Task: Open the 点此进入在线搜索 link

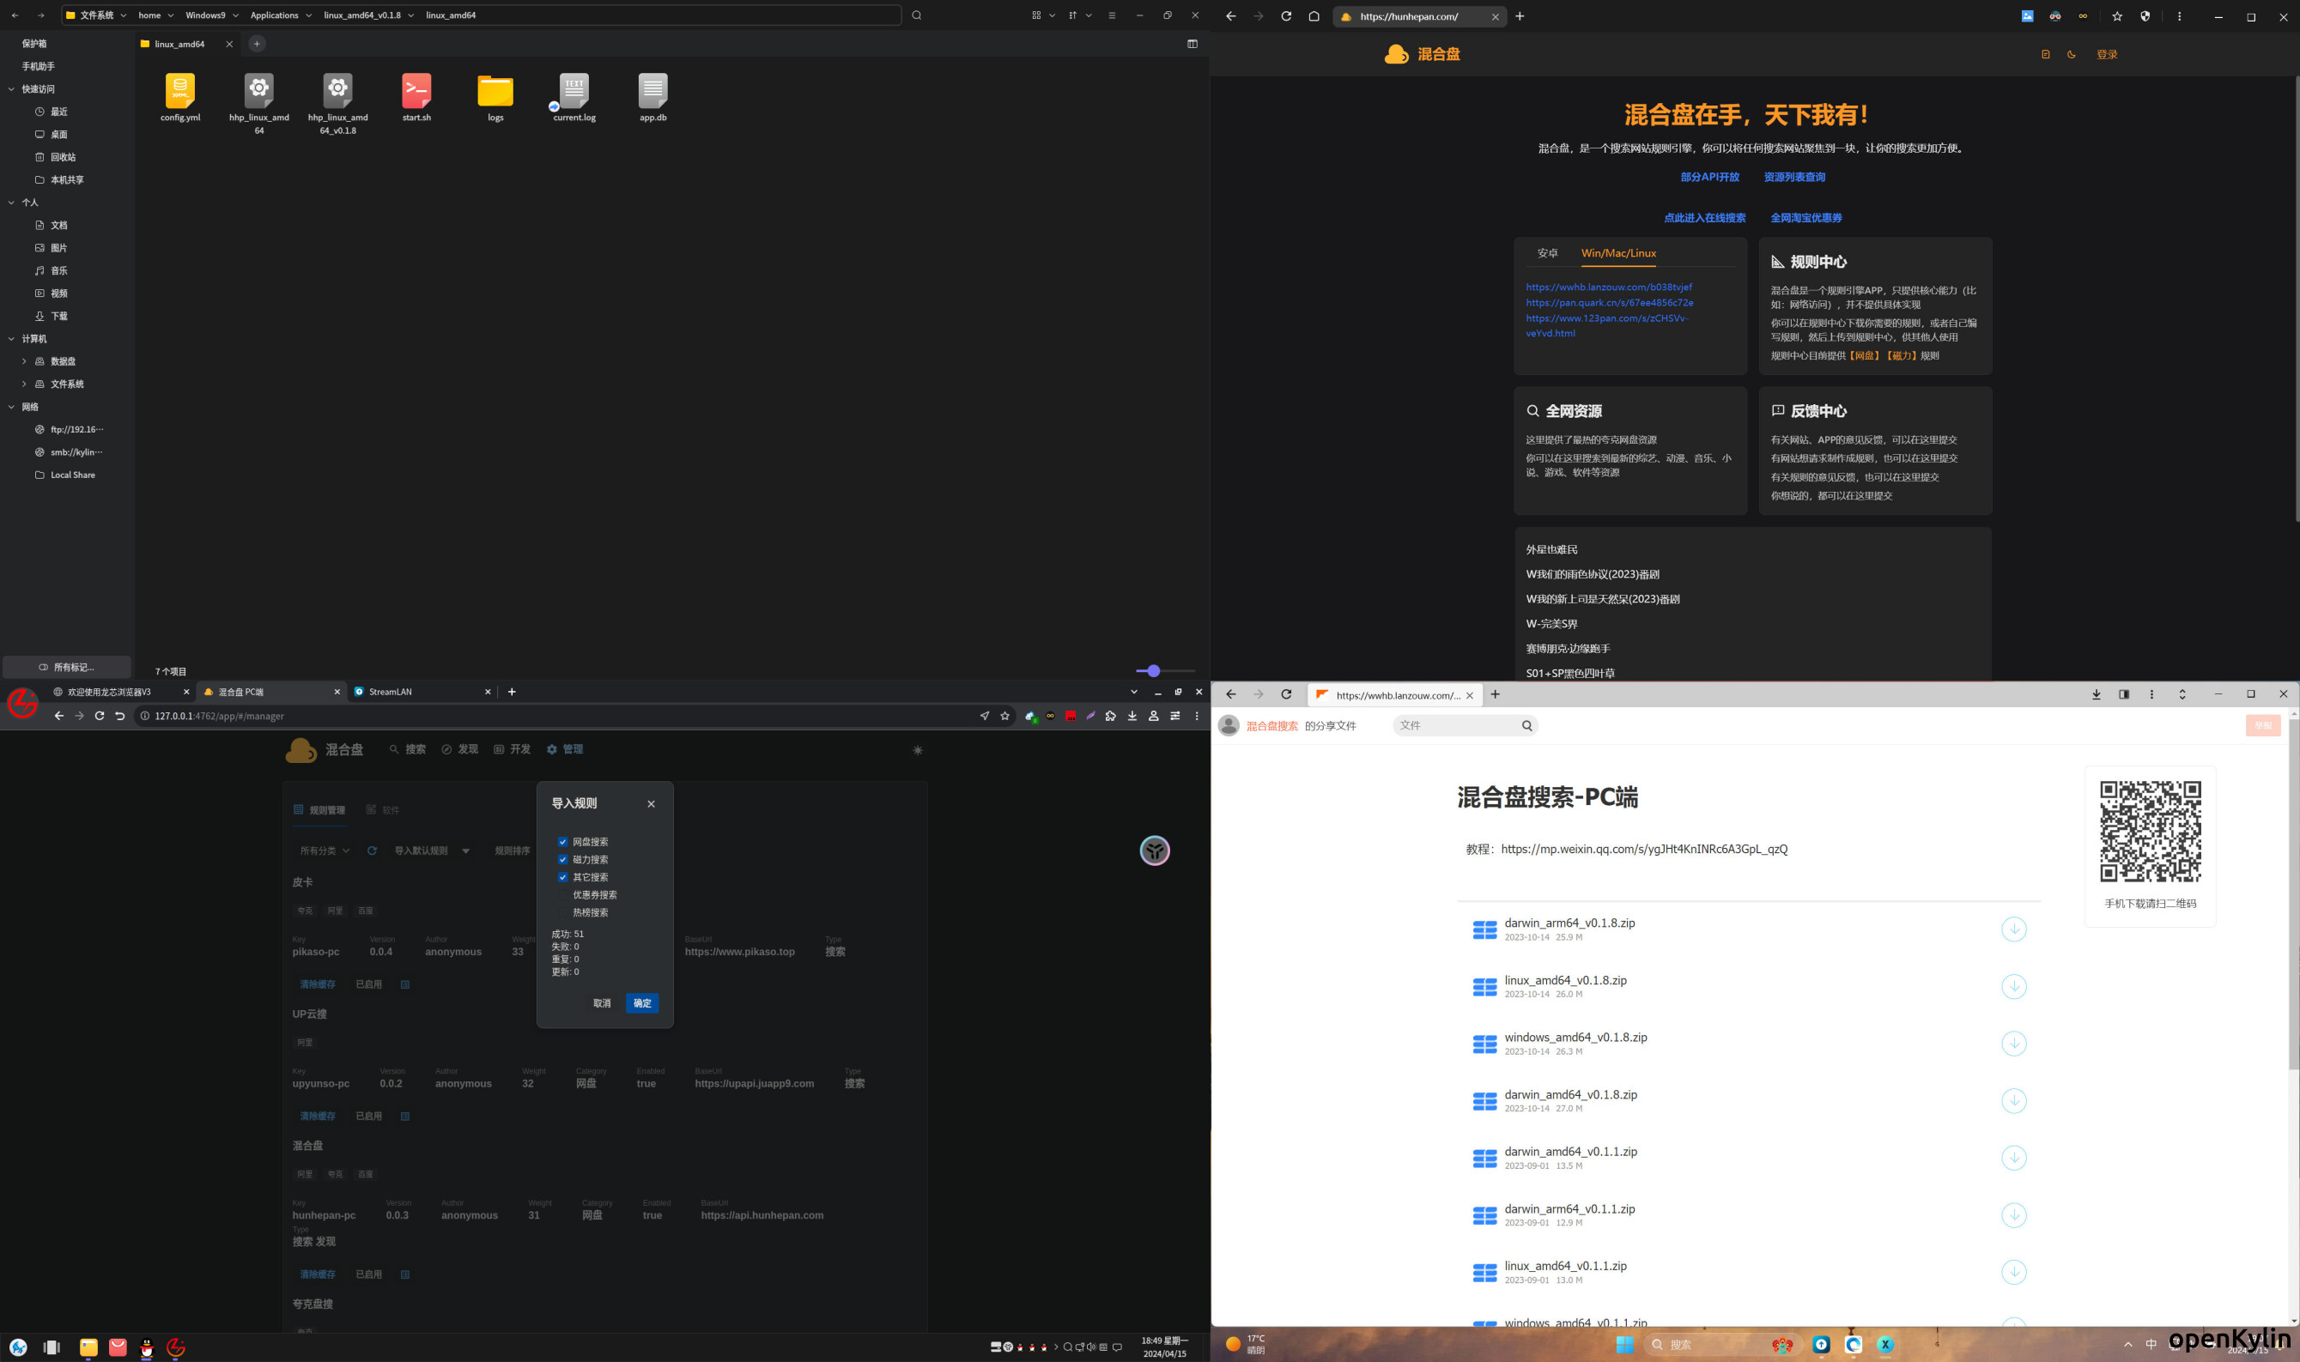Action: click(x=1703, y=219)
